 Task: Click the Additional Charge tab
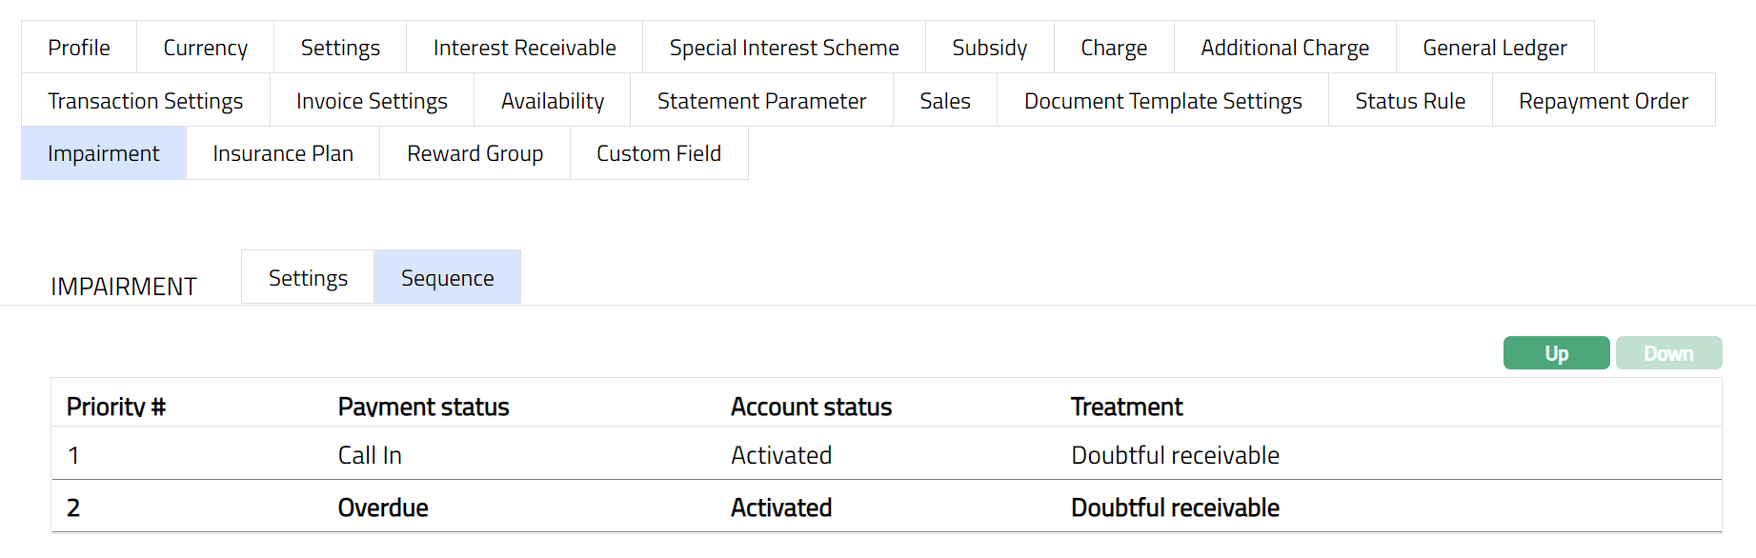(x=1284, y=48)
